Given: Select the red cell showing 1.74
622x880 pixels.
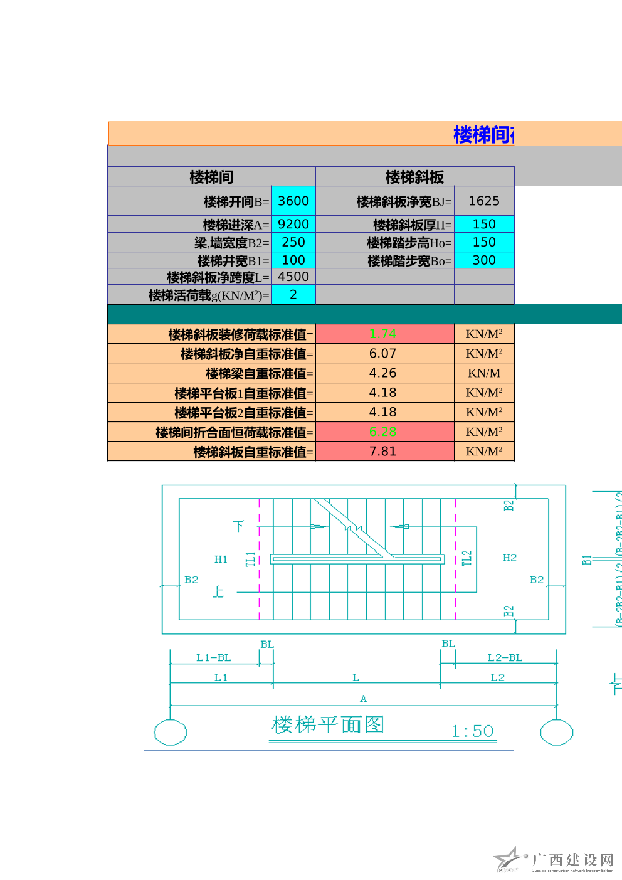Looking at the screenshot, I should tap(384, 334).
